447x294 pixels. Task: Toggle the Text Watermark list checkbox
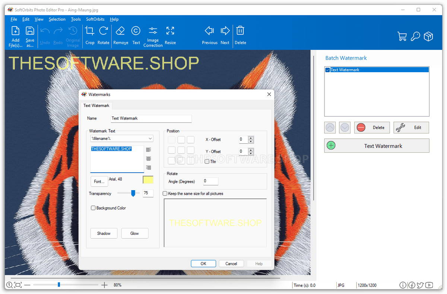(x=328, y=70)
